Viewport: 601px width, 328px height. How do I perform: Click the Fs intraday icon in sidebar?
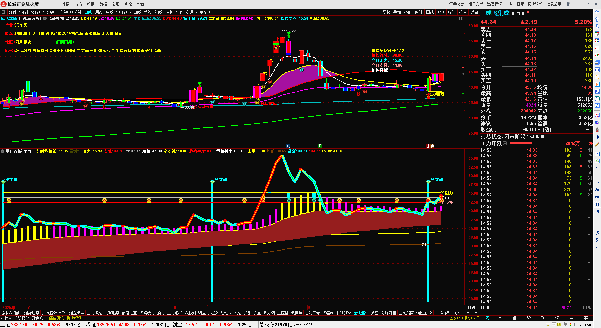597,154
